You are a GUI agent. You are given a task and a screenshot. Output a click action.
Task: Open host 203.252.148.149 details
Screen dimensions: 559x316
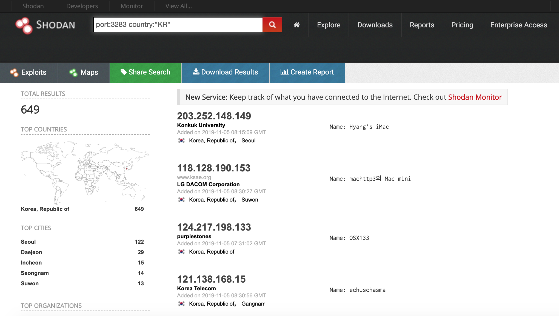click(214, 116)
